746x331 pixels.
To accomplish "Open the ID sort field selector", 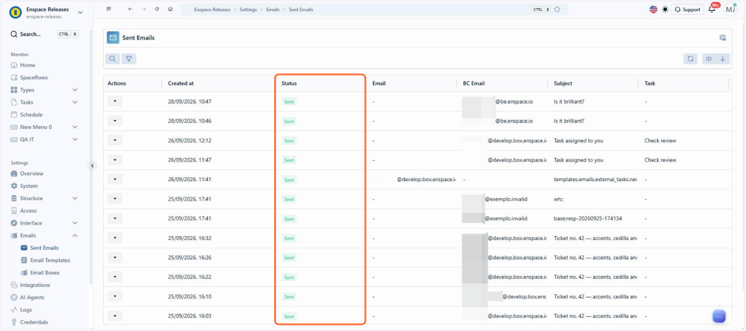I will pyautogui.click(x=709, y=59).
